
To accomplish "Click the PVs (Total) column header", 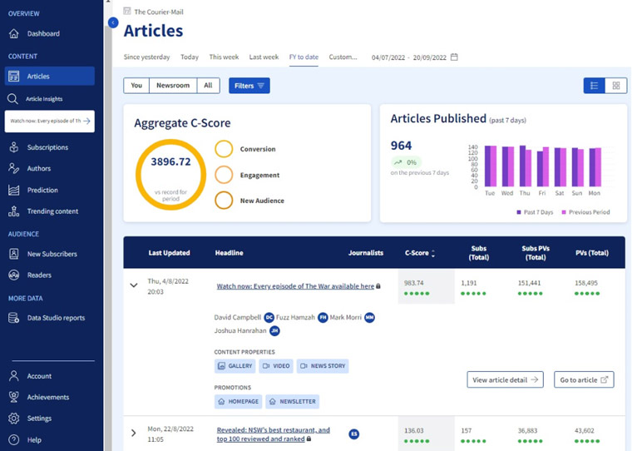I will click(592, 253).
